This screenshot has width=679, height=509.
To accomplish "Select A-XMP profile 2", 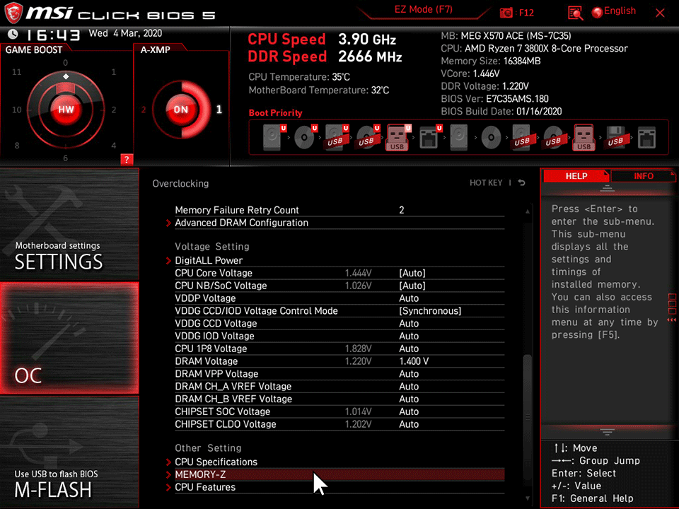I will coord(144,110).
